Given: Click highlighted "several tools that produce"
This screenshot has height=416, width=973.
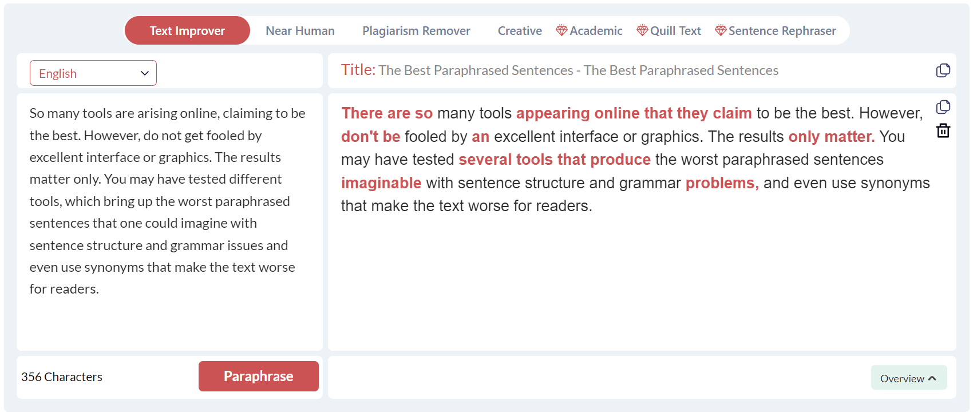Looking at the screenshot, I should (x=554, y=160).
